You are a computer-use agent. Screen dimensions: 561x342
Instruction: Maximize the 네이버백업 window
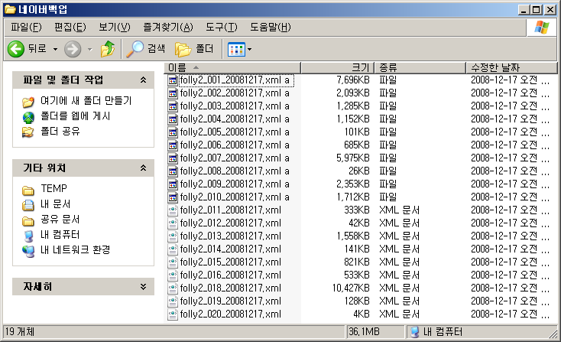[x=537, y=10]
